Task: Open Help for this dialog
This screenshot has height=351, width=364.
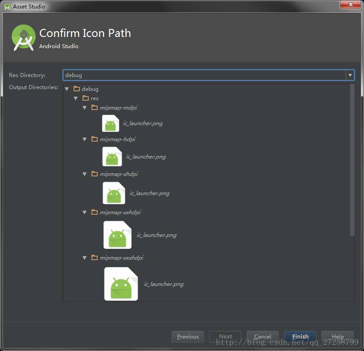Action: click(x=338, y=337)
